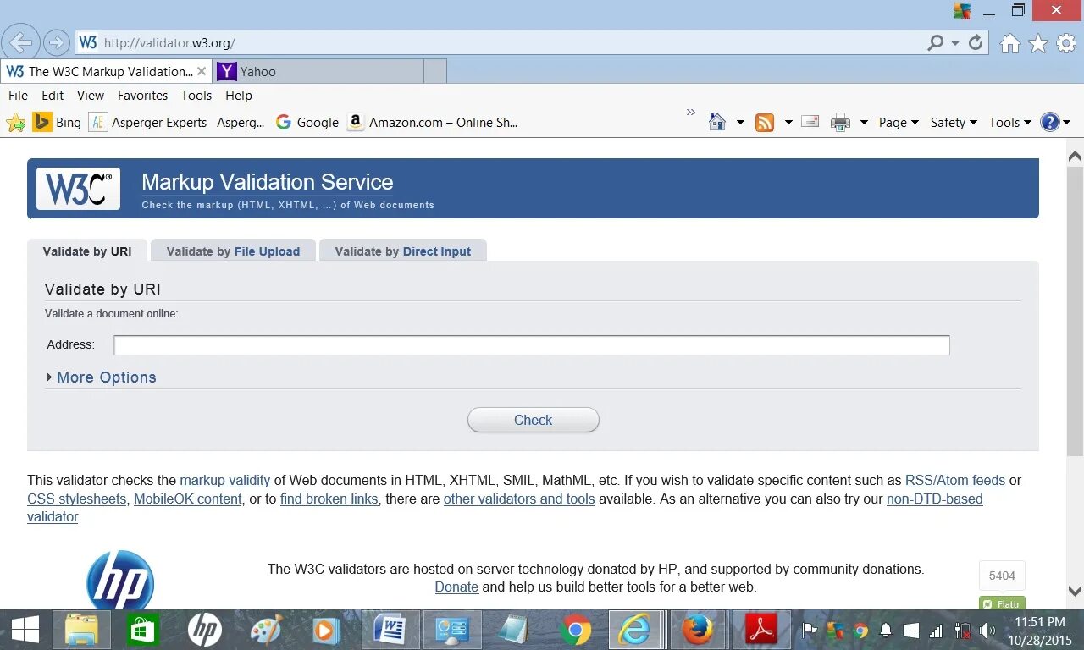Viewport: 1084px width, 650px height.
Task: Follow the Donate link
Action: (x=456, y=587)
